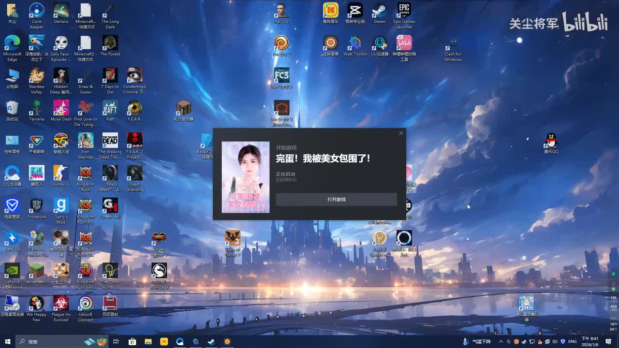619x348 pixels.
Task: Select the Ubisoft Connect shortcut
Action: (x=86, y=309)
